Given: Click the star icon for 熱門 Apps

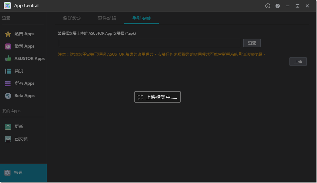Looking at the screenshot, I should pyautogui.click(x=8, y=34).
